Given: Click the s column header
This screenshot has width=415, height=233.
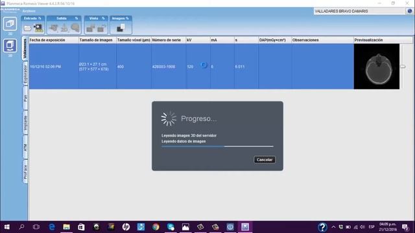Looking at the screenshot, I should point(246,40).
